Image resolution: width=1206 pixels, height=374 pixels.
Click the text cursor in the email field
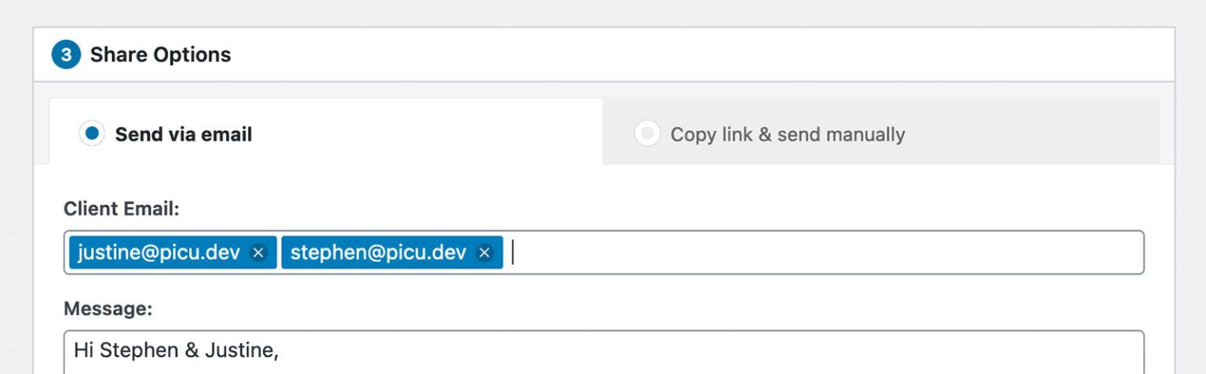coord(513,252)
